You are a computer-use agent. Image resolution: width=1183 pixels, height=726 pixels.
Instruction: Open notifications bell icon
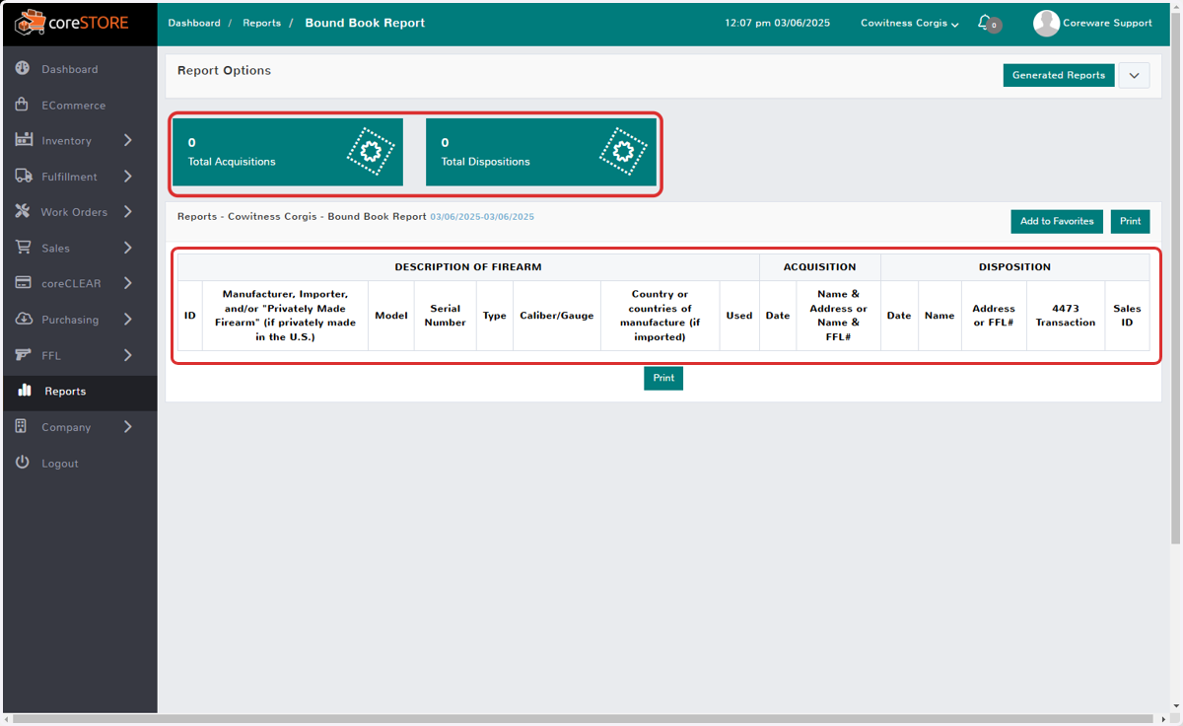click(985, 22)
